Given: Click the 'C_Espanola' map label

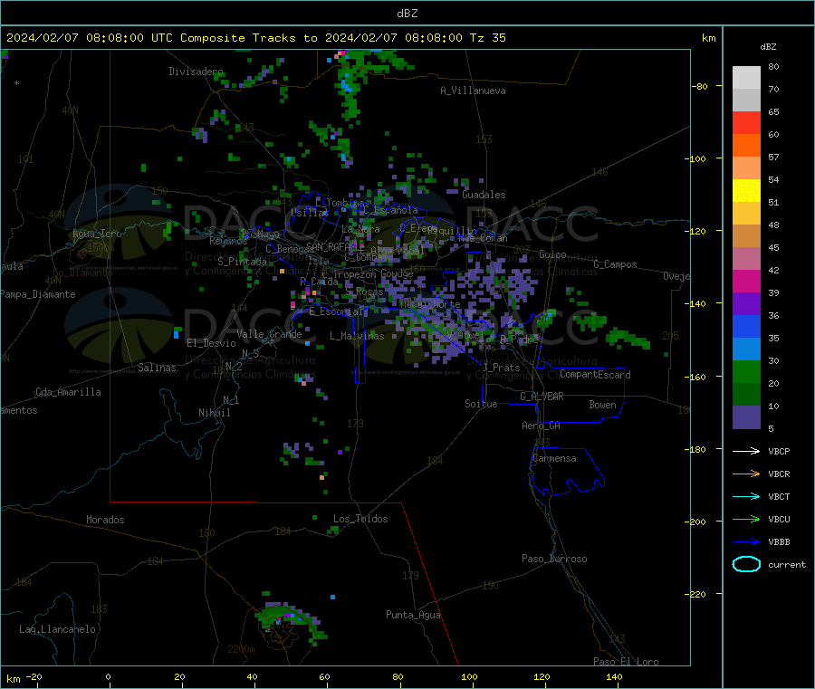Looking at the screenshot, I should coord(390,210).
